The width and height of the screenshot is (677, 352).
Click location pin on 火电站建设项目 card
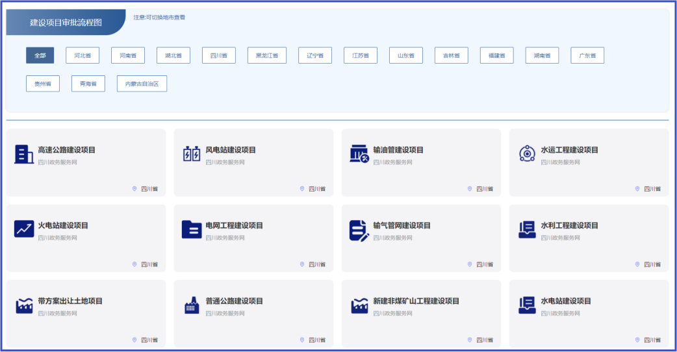point(134,264)
